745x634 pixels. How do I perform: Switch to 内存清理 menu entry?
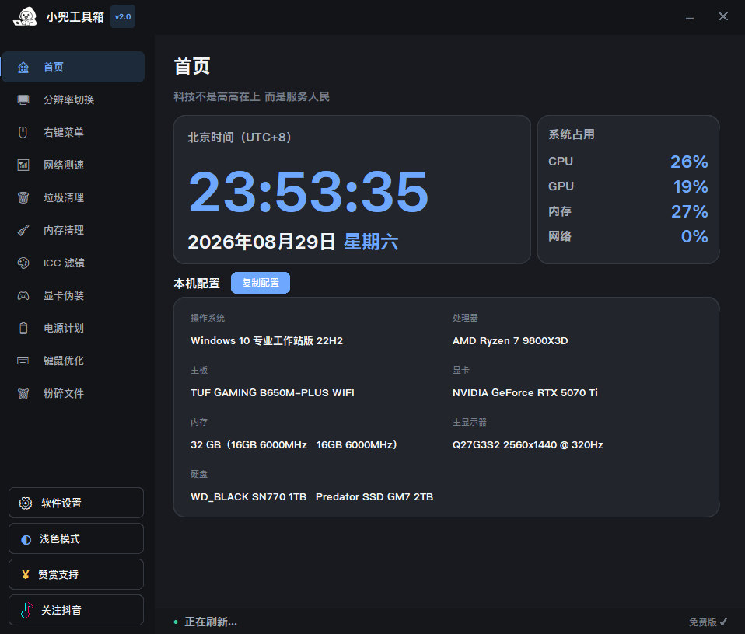73,230
